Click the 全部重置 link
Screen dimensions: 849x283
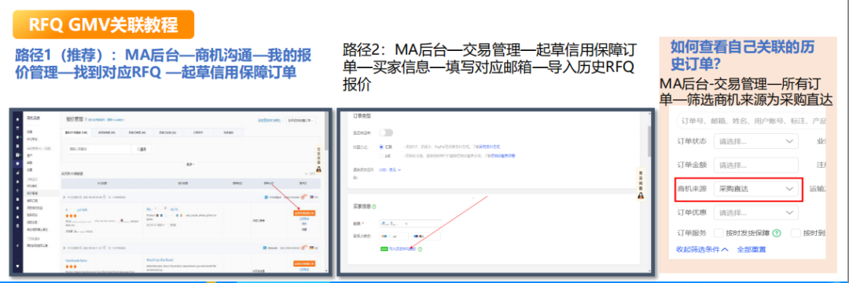(751, 249)
